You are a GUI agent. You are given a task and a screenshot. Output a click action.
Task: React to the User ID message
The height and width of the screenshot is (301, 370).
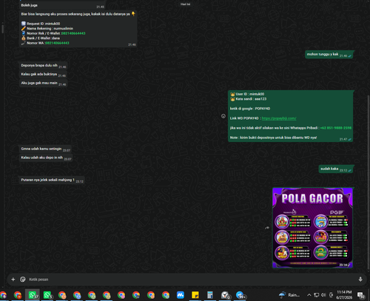[x=223, y=116]
